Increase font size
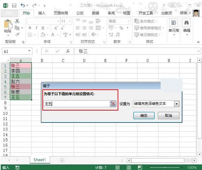Viewport: 202px width, 170px height. pyautogui.click(x=56, y=28)
